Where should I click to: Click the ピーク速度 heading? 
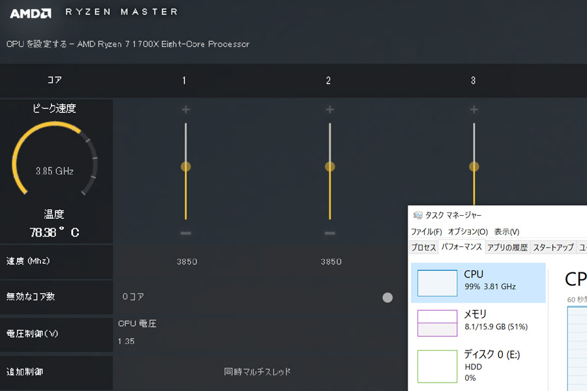click(54, 109)
